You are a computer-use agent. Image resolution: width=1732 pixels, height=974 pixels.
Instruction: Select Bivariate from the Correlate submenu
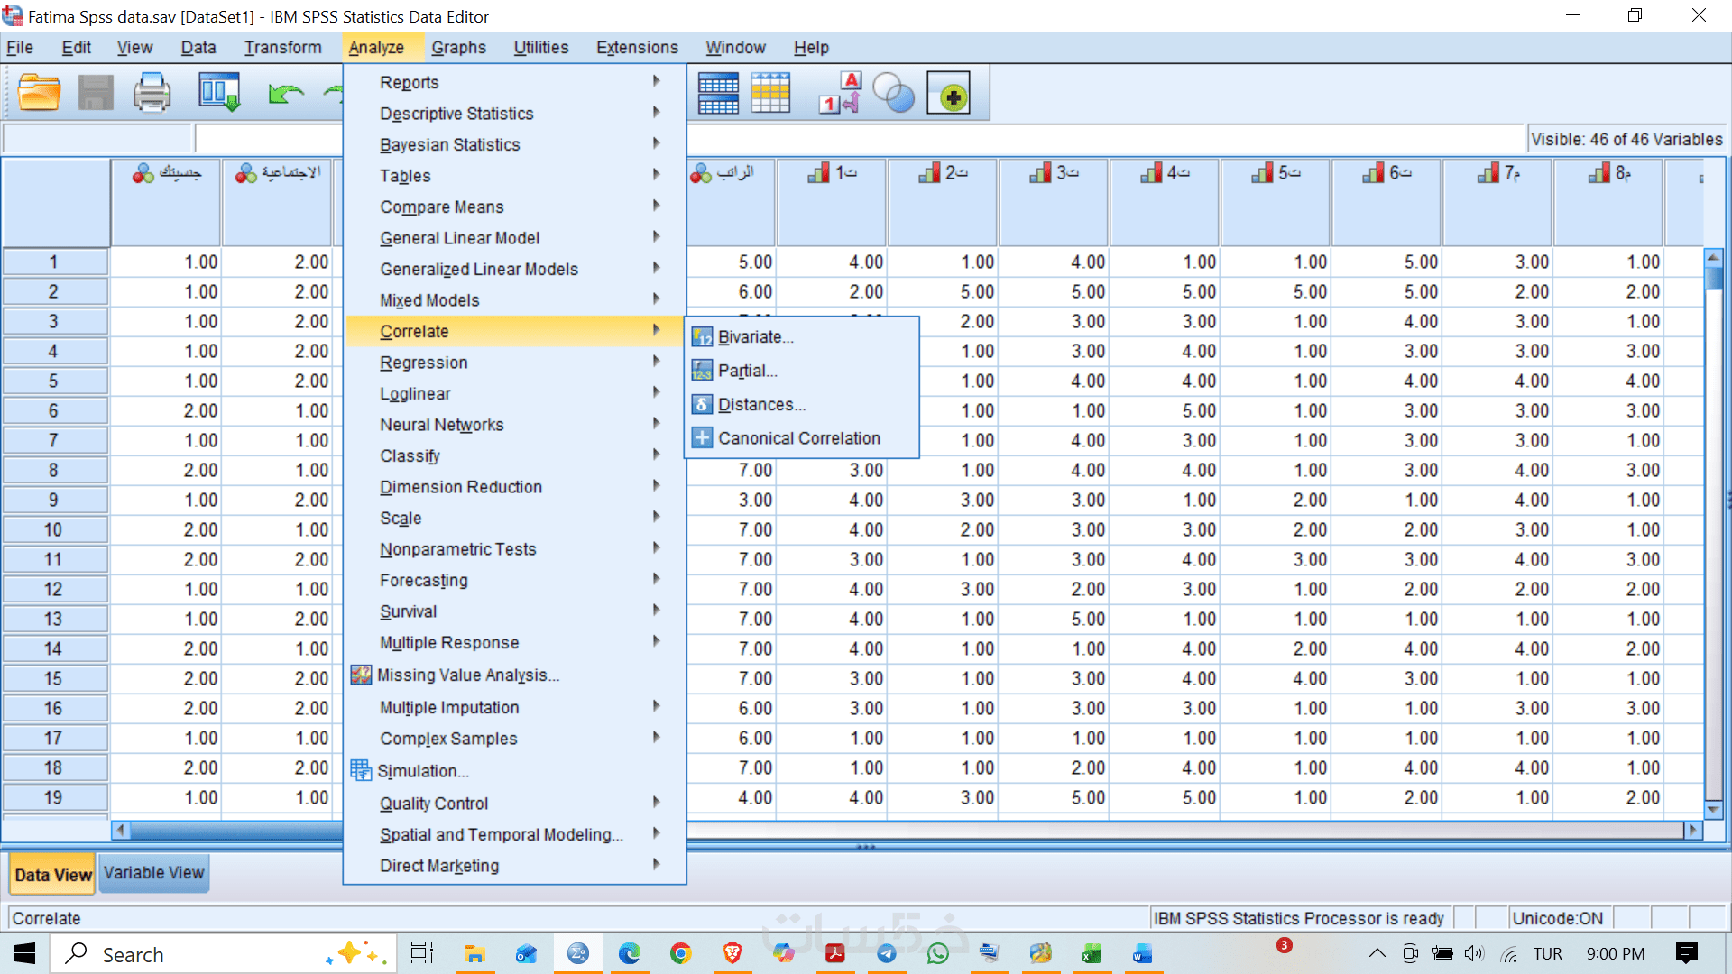pyautogui.click(x=755, y=337)
